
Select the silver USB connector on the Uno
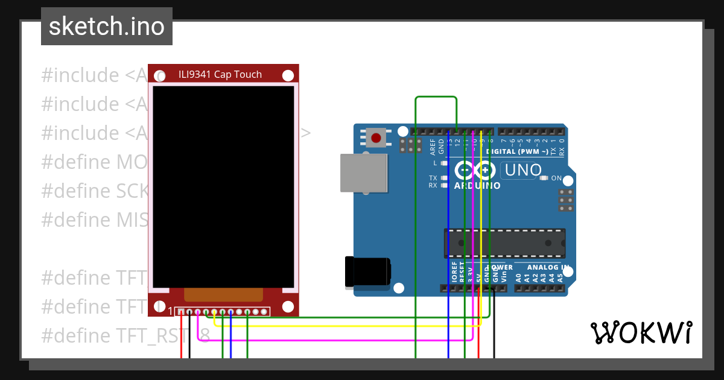tap(363, 172)
